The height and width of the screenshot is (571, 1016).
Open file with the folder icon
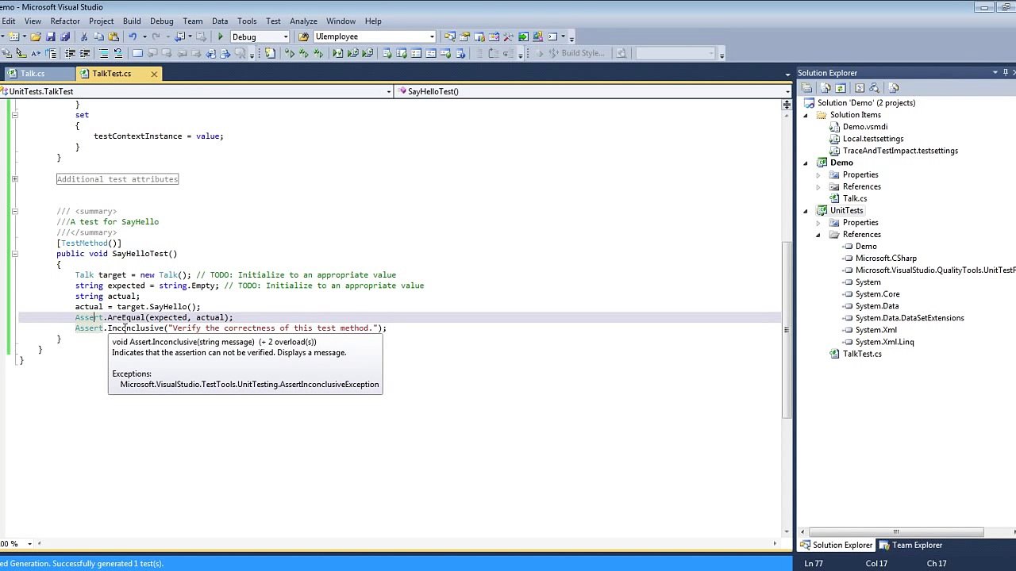[36, 36]
